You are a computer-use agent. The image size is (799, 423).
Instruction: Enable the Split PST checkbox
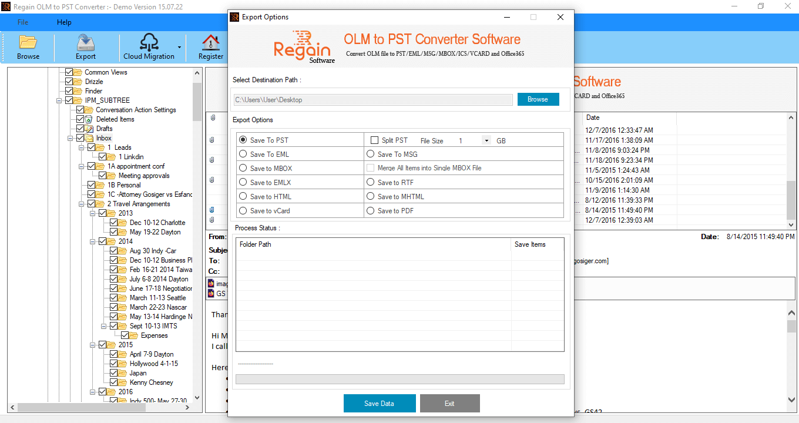(x=375, y=140)
